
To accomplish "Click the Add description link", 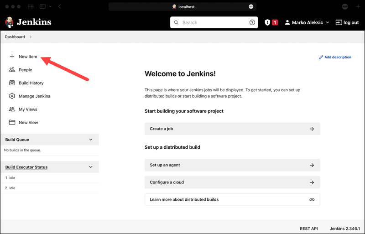I will pos(338,57).
